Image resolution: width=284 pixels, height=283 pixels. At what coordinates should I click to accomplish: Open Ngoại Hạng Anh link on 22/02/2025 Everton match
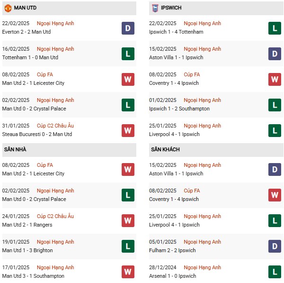point(56,23)
